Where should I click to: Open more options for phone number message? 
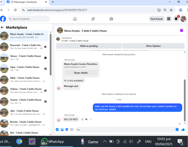(x=91, y=119)
